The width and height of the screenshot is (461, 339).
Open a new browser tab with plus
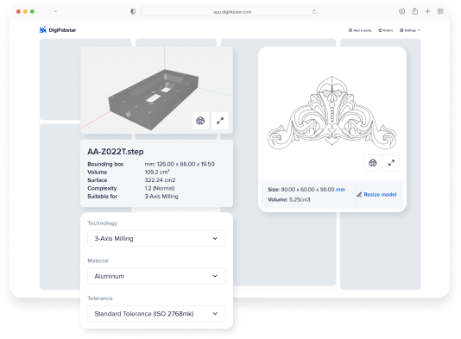pos(428,11)
